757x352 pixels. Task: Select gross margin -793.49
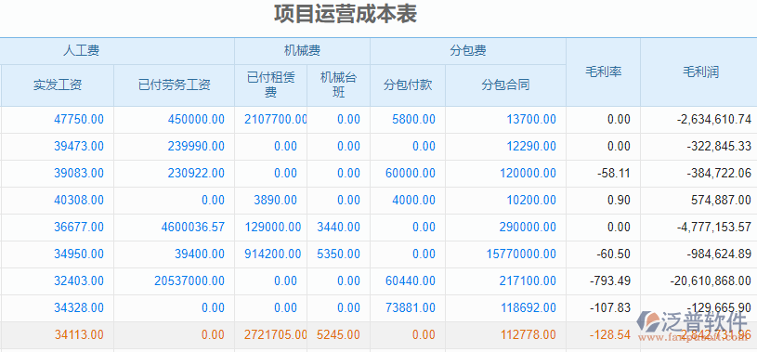pyautogui.click(x=610, y=281)
